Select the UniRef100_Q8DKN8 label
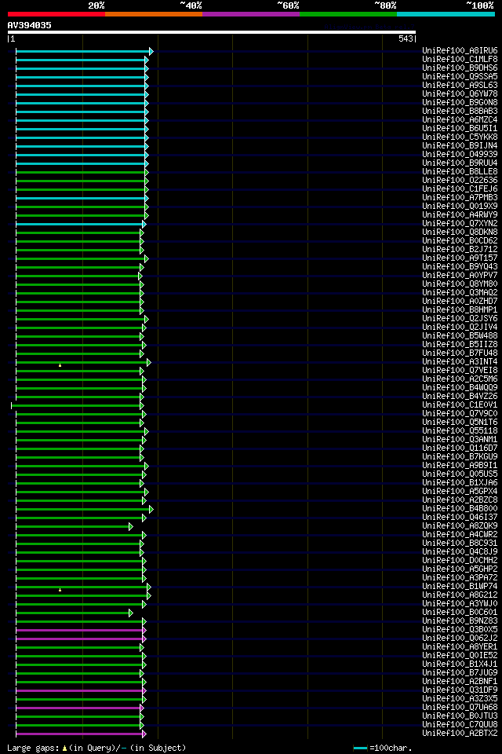 coord(460,232)
